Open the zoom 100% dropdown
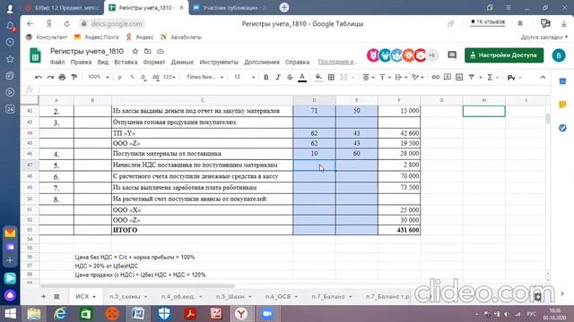The width and height of the screenshot is (574, 322). (99, 77)
